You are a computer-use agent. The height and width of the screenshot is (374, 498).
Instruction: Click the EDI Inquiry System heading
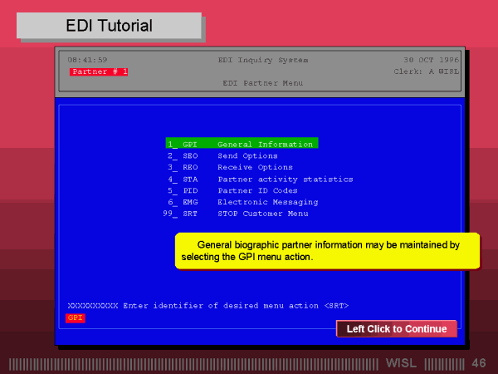click(262, 60)
